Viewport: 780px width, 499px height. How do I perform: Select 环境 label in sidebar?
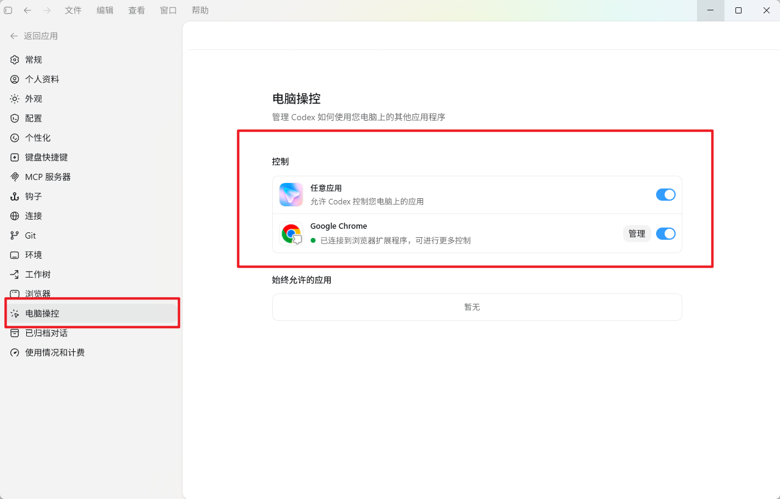point(34,255)
